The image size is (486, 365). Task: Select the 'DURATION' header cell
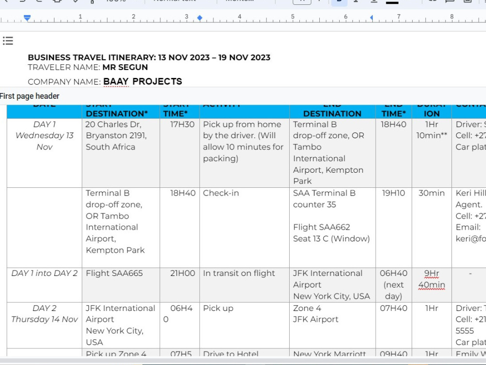[x=432, y=111]
